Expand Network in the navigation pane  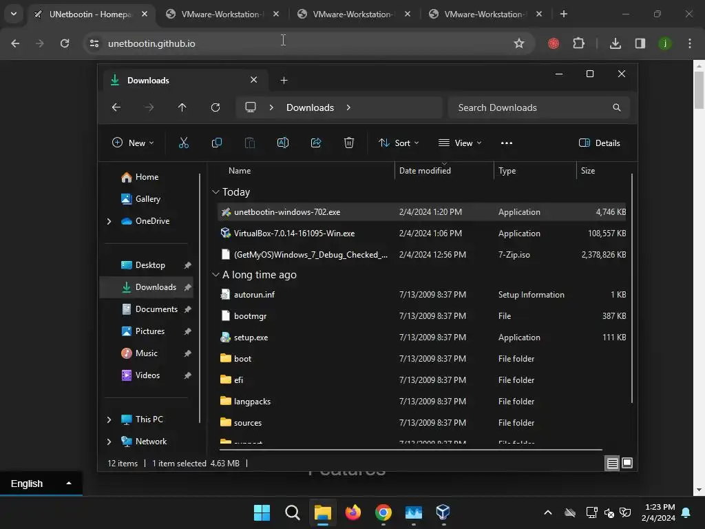click(x=109, y=442)
